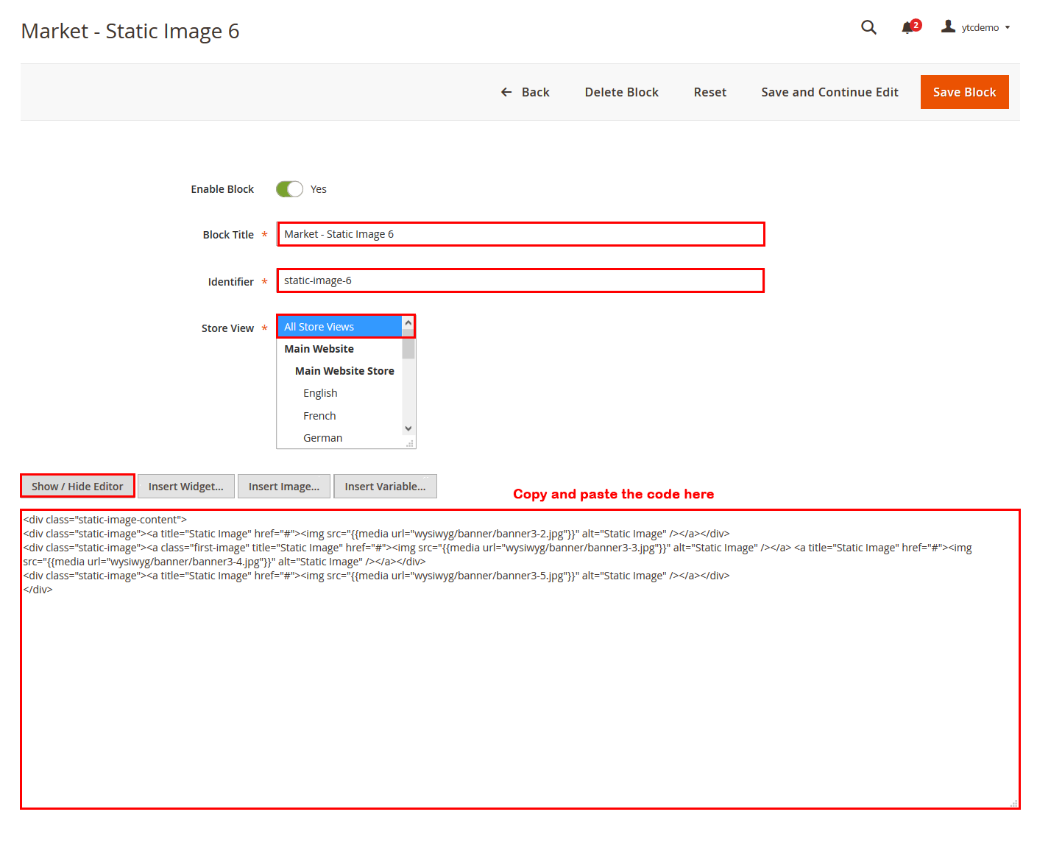Choose French in Store View list
The height and width of the screenshot is (848, 1037).
[319, 416]
